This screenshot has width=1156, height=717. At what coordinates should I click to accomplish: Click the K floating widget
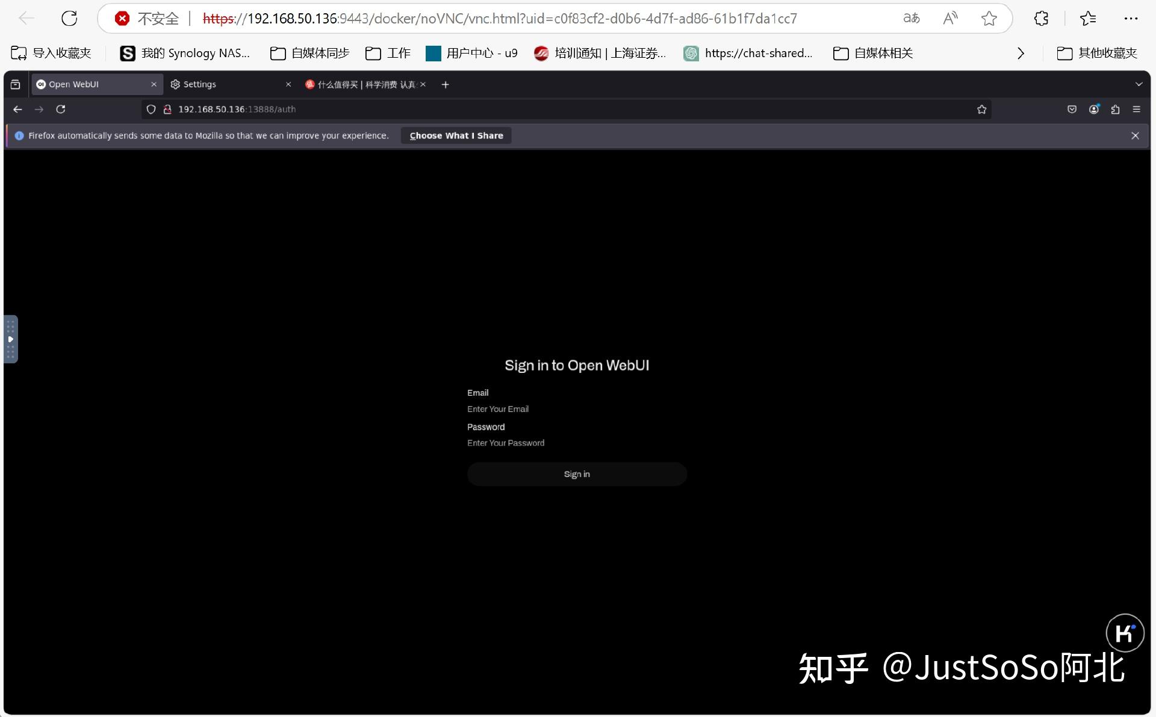(x=1125, y=633)
